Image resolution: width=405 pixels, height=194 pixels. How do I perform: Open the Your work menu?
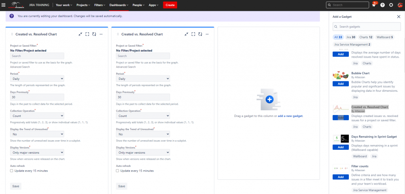(64, 5)
